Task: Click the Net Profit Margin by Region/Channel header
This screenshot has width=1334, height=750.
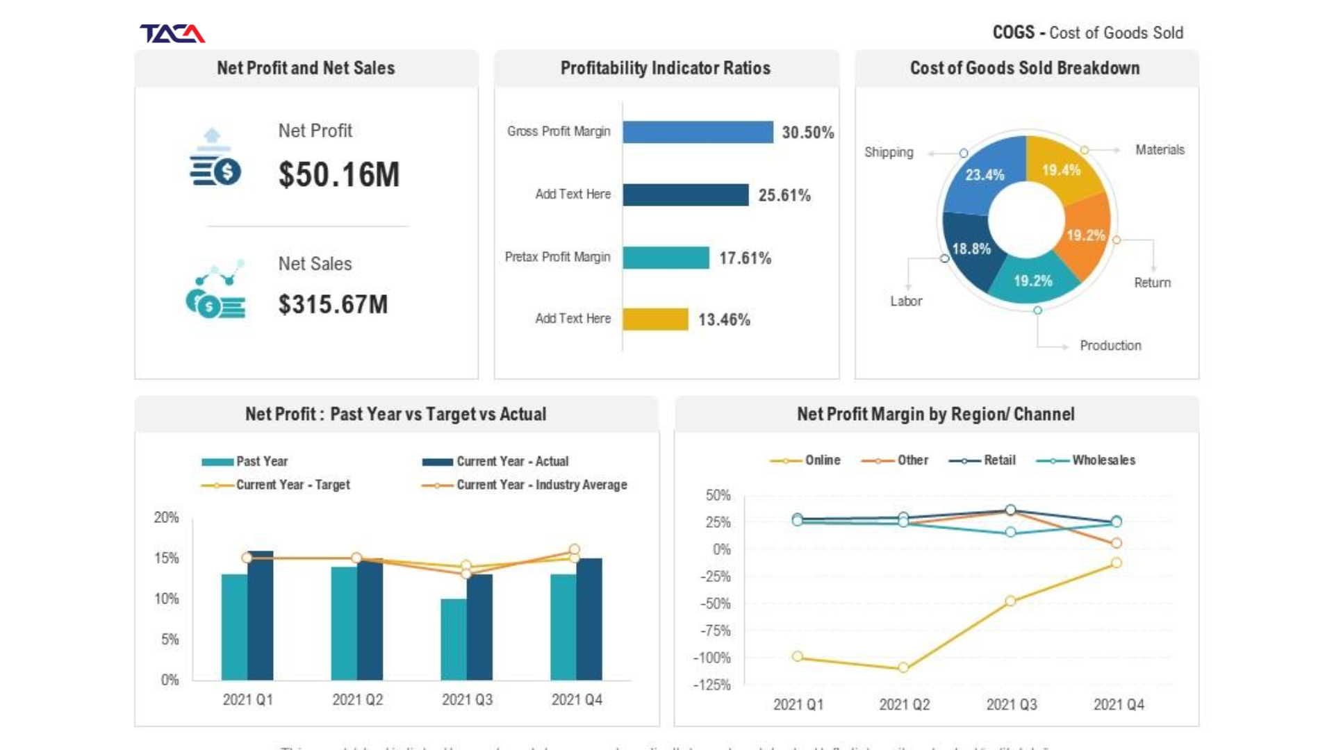Action: 936,415
